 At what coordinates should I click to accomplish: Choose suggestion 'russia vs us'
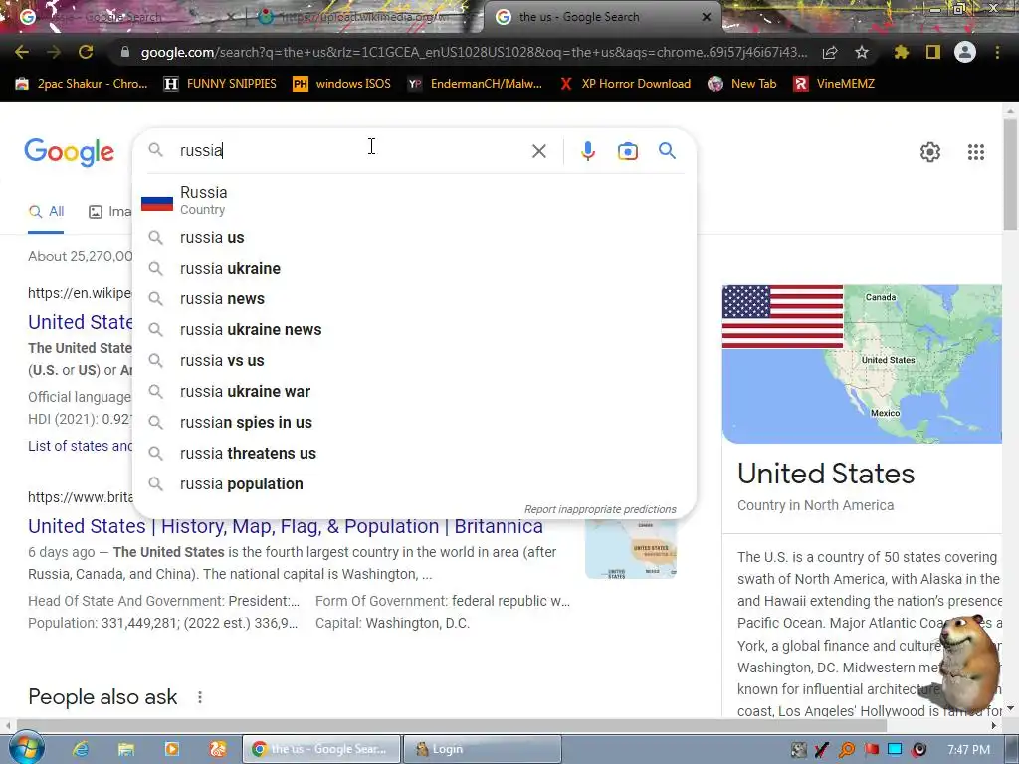(x=414, y=360)
